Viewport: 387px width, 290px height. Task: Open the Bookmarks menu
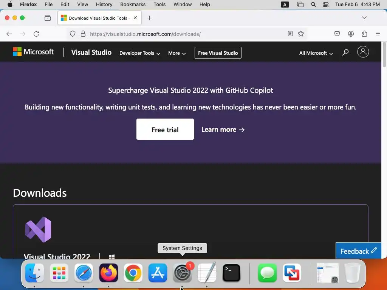[x=133, y=5]
